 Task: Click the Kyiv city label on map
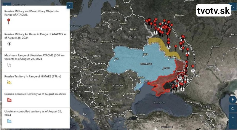pyautogui.click(x=145, y=54)
